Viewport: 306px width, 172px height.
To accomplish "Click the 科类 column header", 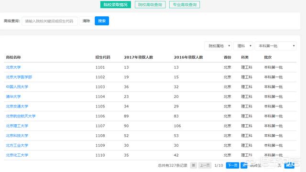I will coord(245,57).
